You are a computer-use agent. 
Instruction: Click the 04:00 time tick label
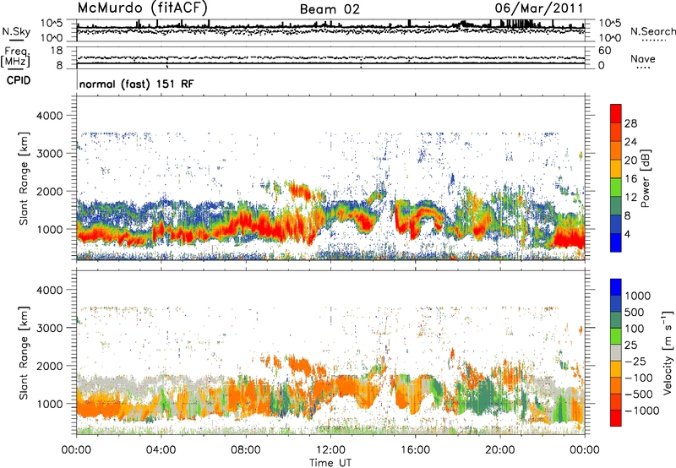(x=161, y=450)
